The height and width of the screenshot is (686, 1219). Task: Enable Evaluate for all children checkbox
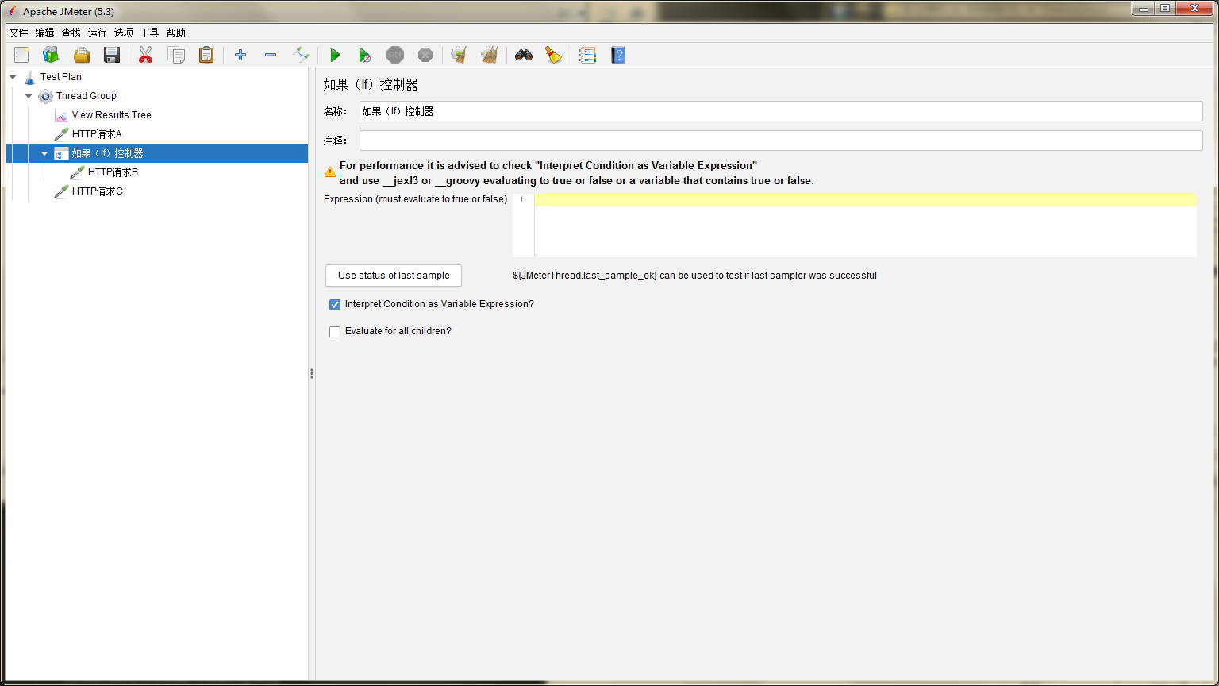[335, 331]
